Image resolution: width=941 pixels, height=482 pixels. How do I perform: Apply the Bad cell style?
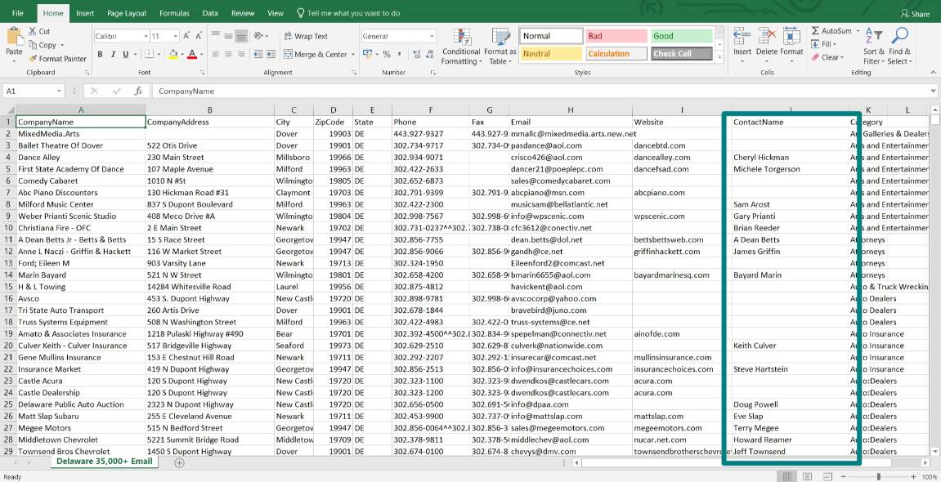coord(616,36)
